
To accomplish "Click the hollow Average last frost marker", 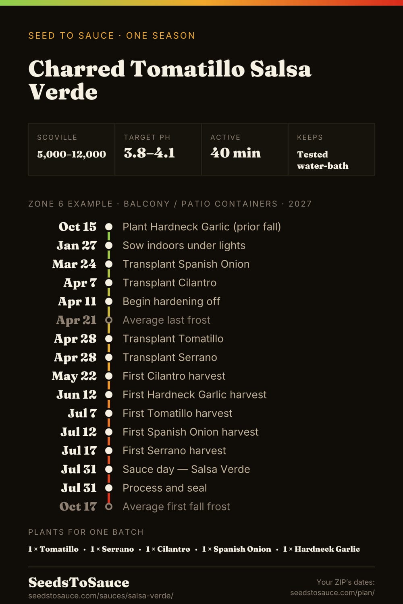I will [109, 320].
